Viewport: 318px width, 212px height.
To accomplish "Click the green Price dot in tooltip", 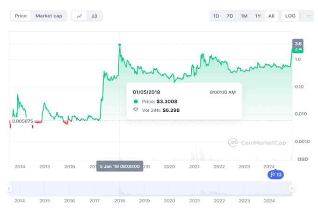I will coord(136,101).
